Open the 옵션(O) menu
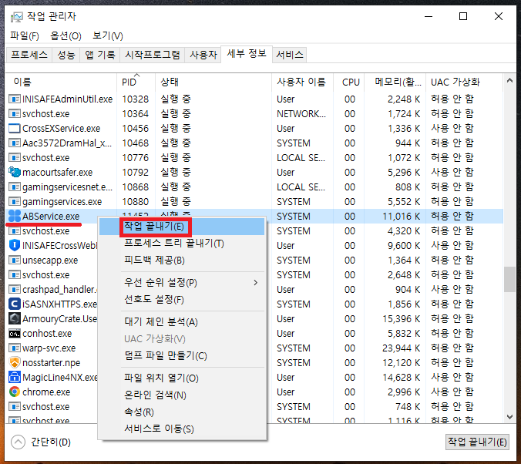Viewport: 521px width, 464px height. click(x=66, y=35)
